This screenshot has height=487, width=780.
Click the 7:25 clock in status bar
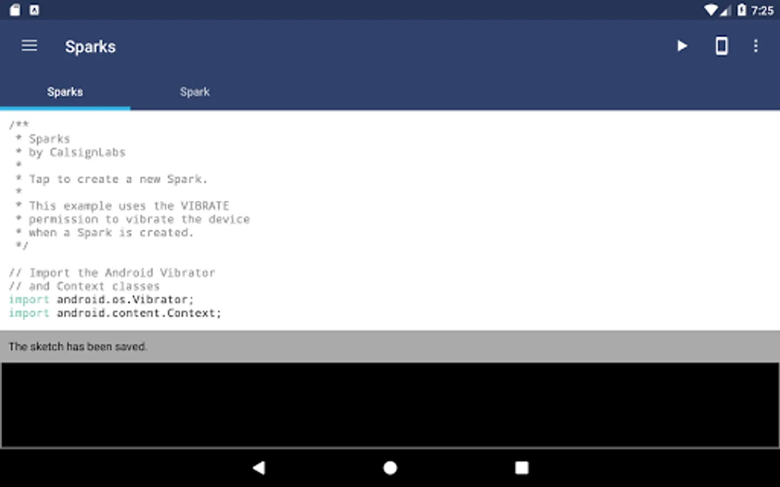(762, 10)
